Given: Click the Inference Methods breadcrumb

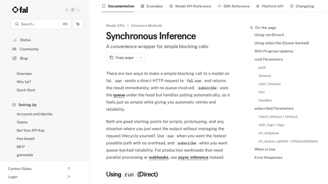Looking at the screenshot, I should (x=147, y=26).
